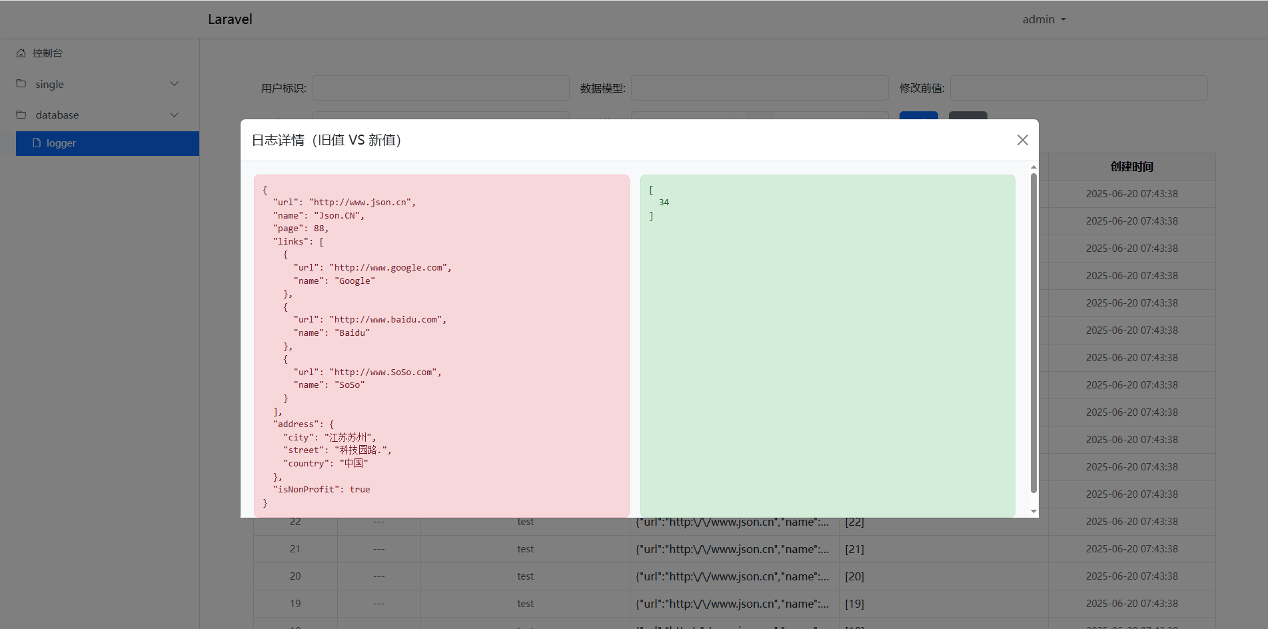
Task: Expand the single menu chevron
Action: point(175,84)
